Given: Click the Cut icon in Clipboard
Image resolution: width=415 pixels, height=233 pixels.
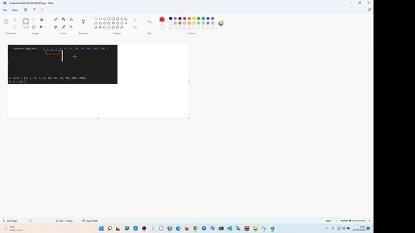Looking at the screenshot, I should click(15, 19).
